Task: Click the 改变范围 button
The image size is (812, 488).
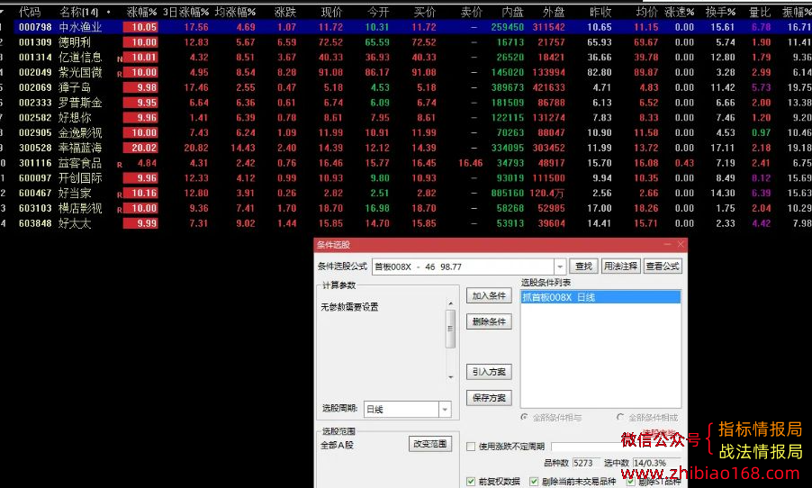Action: 429,444
